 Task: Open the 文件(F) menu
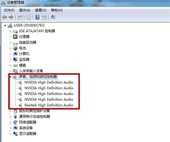[x=9, y=10]
